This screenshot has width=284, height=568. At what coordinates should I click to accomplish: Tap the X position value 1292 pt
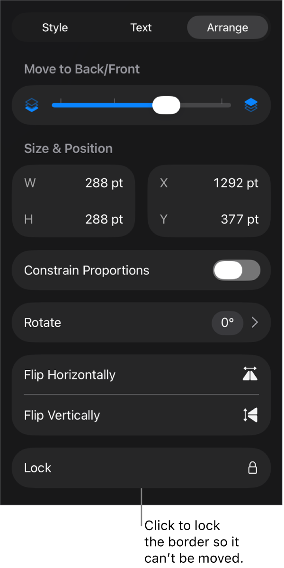click(235, 183)
